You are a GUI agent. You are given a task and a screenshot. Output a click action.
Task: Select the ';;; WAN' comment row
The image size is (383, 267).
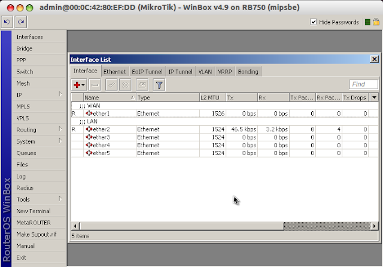[x=225, y=105]
